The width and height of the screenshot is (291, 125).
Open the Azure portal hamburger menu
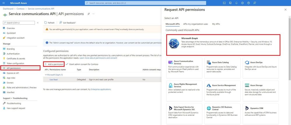[x=4, y=3]
